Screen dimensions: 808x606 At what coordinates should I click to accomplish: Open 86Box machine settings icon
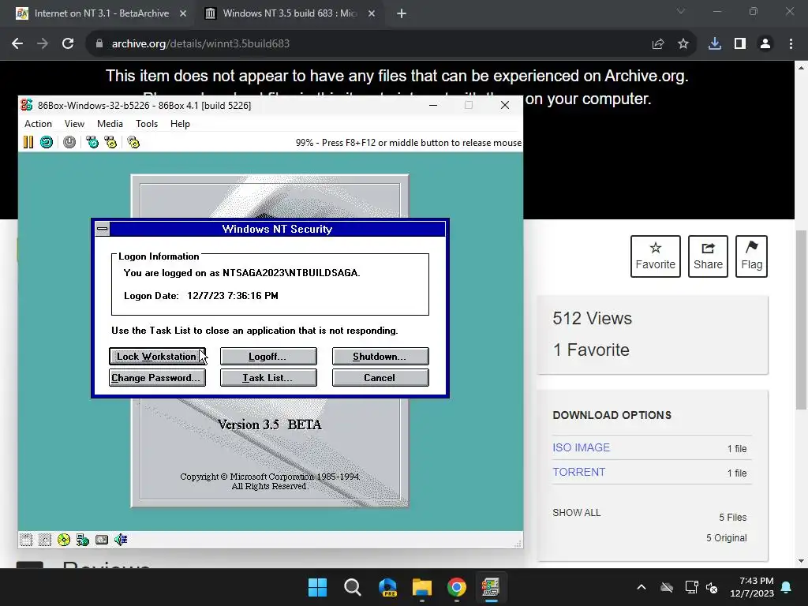[133, 142]
